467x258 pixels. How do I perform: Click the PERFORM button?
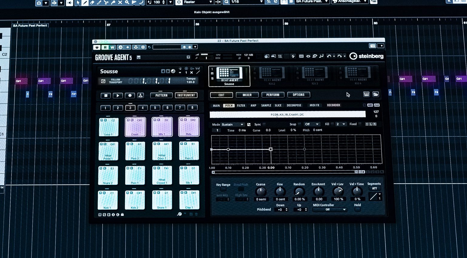pos(273,95)
